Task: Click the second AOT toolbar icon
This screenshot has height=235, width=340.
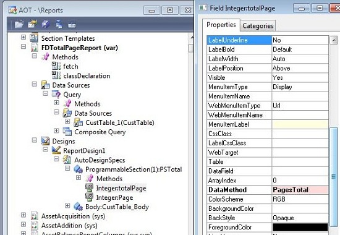Action: tap(32, 25)
